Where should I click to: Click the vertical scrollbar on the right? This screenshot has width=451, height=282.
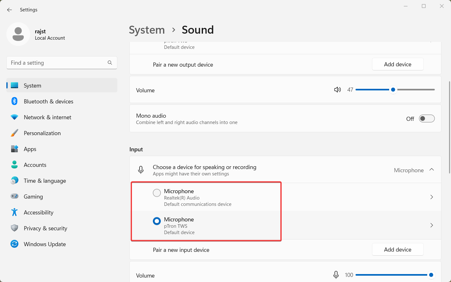pyautogui.click(x=449, y=127)
